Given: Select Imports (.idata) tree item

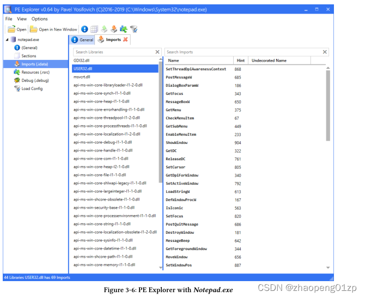Looking at the screenshot, I should pyautogui.click(x=35, y=64).
